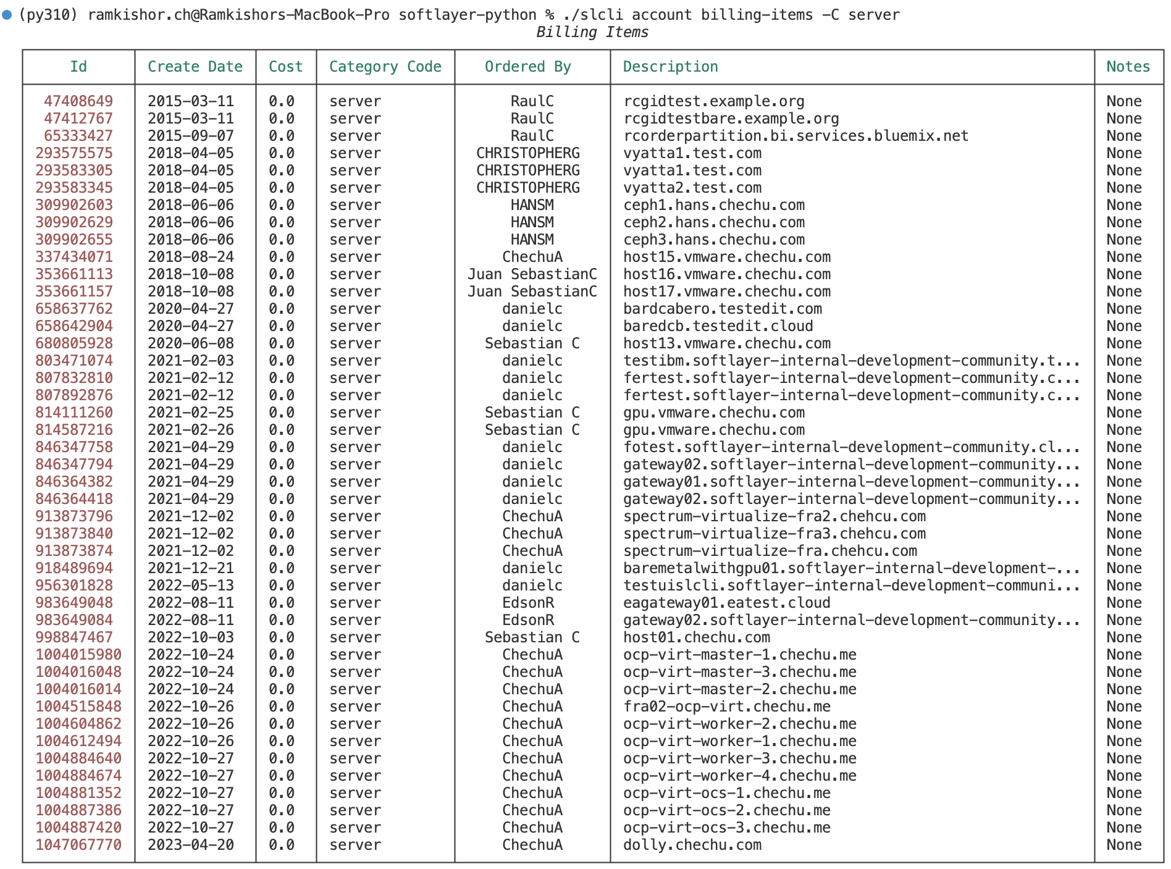Screen dimensions: 1171x869
Task: Click description ceph2.hans.chechu.com
Action: [714, 222]
